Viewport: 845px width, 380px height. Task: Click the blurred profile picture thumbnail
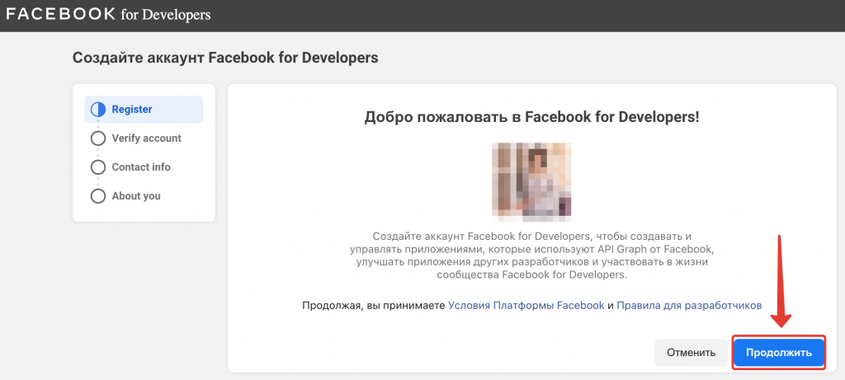pyautogui.click(x=531, y=182)
